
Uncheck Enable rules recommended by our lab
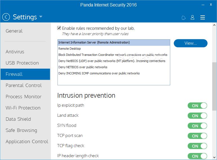click(x=59, y=28)
